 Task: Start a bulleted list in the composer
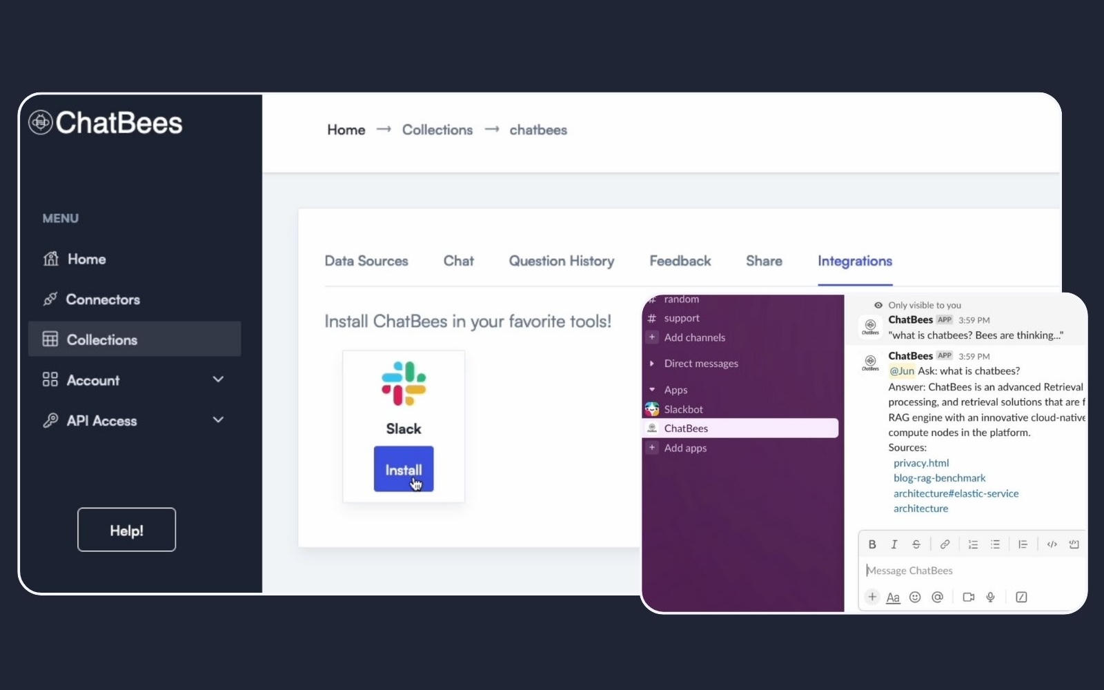coord(995,544)
